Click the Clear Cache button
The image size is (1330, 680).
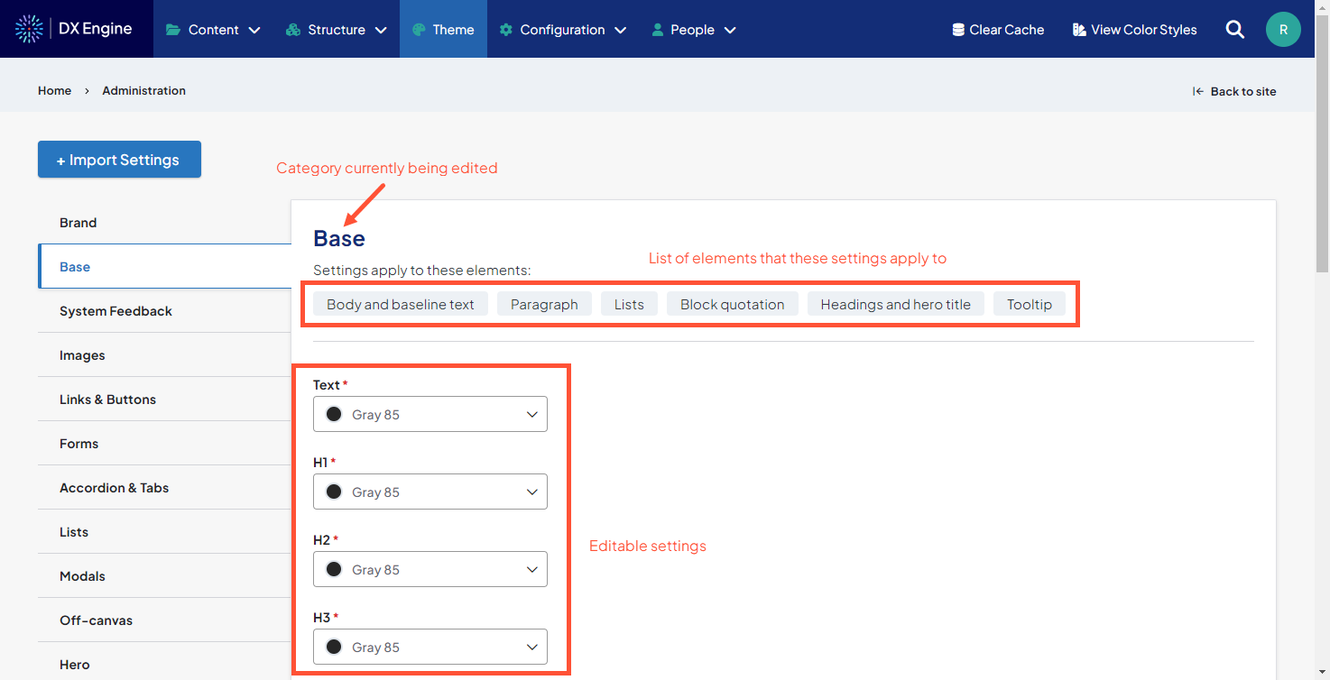pos(998,30)
